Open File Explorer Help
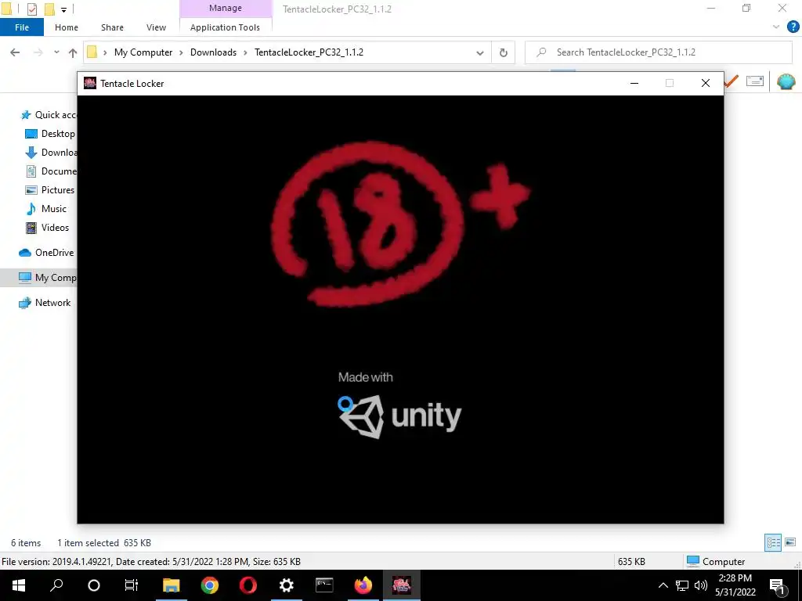 tap(793, 27)
